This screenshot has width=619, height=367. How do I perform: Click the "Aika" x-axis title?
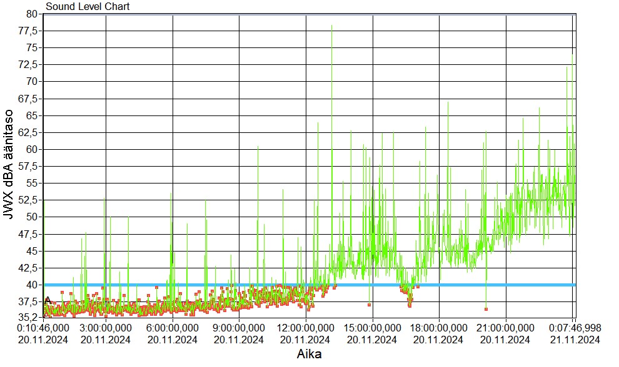pos(309,354)
